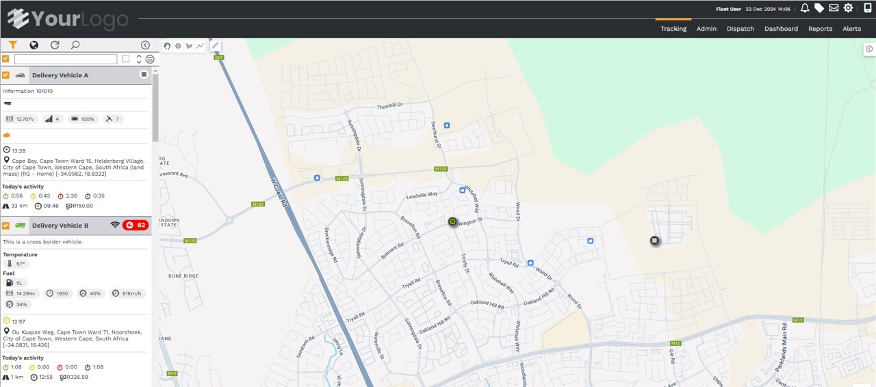This screenshot has height=387, width=876.
Task: Click the orange filter funnel icon
Action: click(13, 45)
